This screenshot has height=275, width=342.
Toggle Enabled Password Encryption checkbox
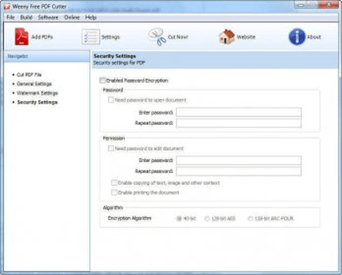coord(102,81)
